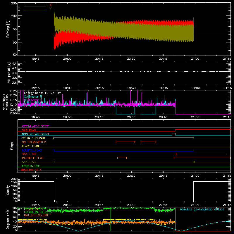This screenshot has width=234, height=234.
Task: Click the Flags axis title
Action: [x=12, y=146]
